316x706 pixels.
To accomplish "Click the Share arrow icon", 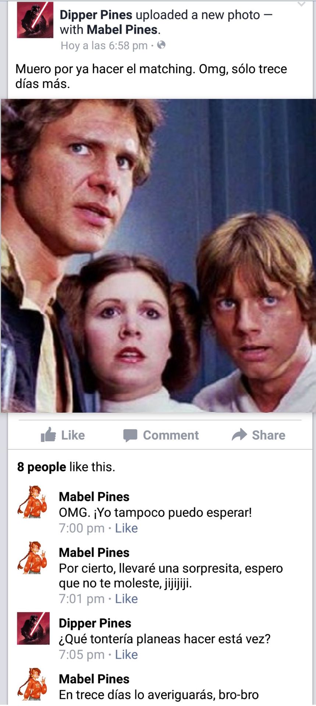I will point(239,435).
